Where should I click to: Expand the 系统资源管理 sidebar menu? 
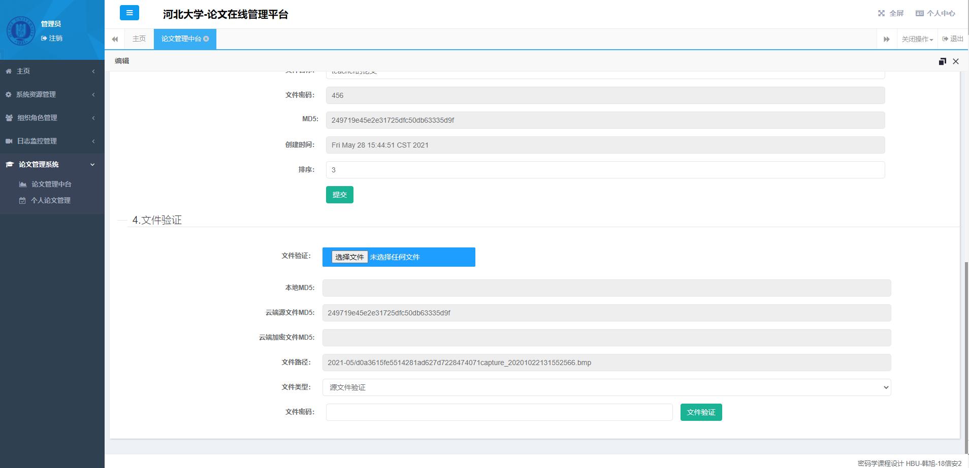click(x=52, y=94)
